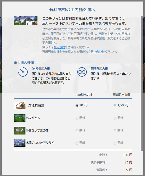This screenshot has height=176, width=145.
Task: Click the 24時間出力権 clock icon
Action: (x=23, y=72)
